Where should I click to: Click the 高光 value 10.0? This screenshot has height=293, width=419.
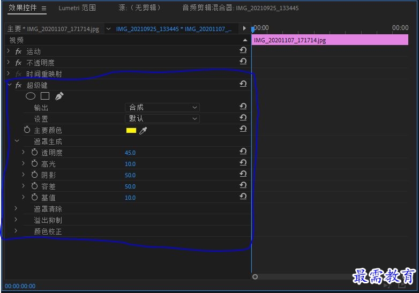[130, 164]
